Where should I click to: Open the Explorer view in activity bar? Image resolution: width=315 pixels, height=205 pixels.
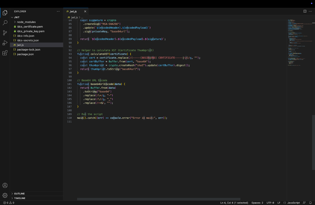click(x=5, y=13)
